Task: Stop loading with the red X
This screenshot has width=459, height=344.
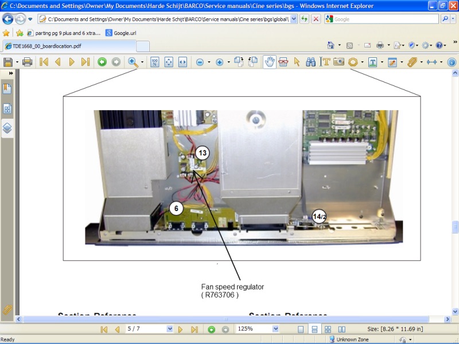Action: coord(316,19)
